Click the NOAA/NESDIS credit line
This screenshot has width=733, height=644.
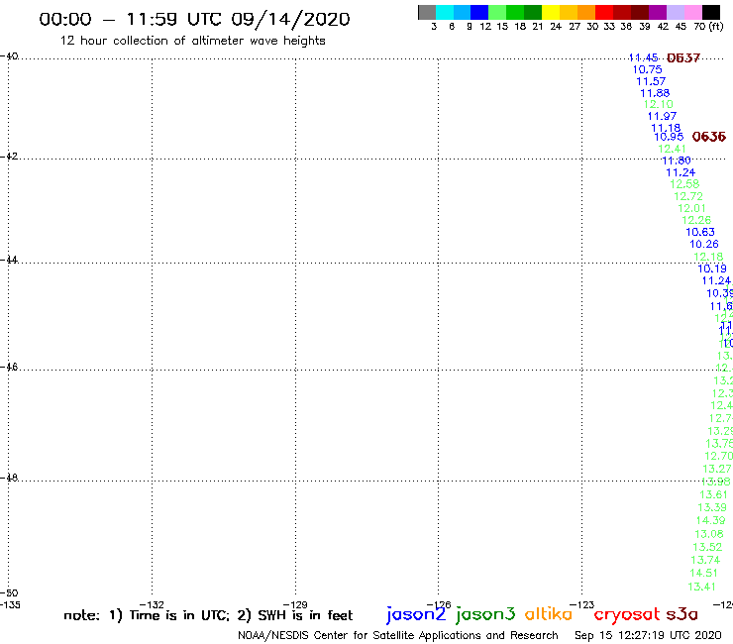coord(398,636)
